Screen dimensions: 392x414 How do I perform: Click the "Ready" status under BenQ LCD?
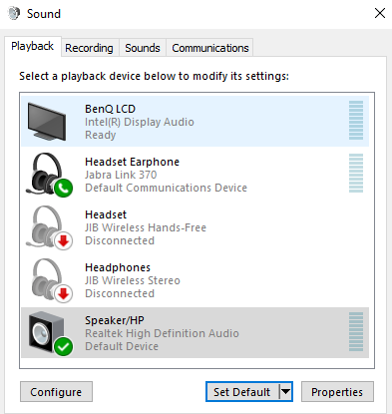101,135
